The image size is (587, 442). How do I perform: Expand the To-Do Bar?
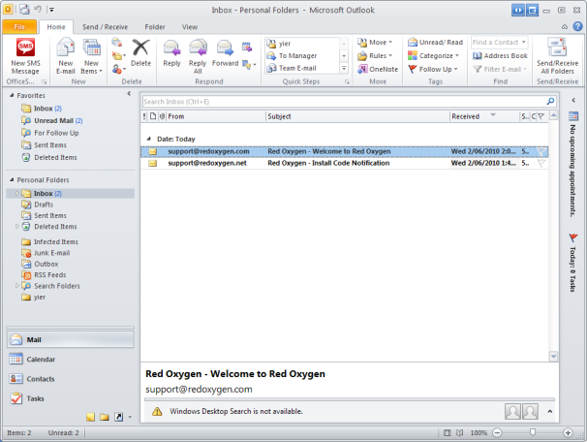[x=573, y=100]
